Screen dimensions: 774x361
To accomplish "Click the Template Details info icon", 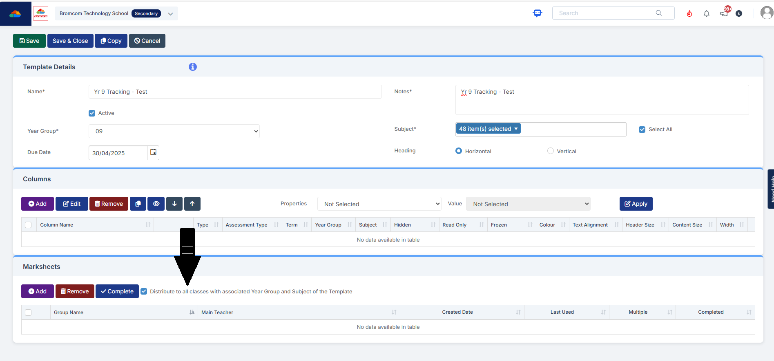I will tap(193, 67).
